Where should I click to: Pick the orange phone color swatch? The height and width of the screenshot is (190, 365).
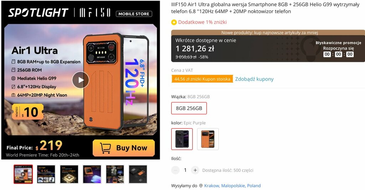click(208, 139)
